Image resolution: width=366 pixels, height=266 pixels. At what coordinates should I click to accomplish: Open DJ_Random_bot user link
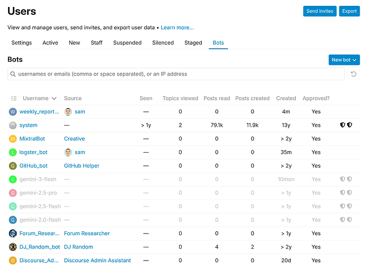[x=39, y=247]
